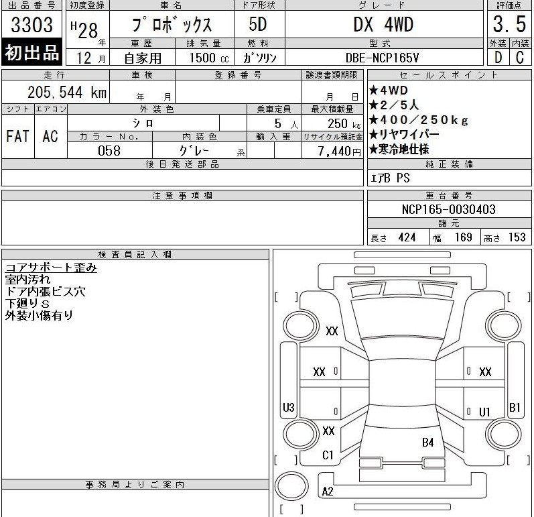Click the exterior grade D
The width and height of the screenshot is (534, 517).
498,57
